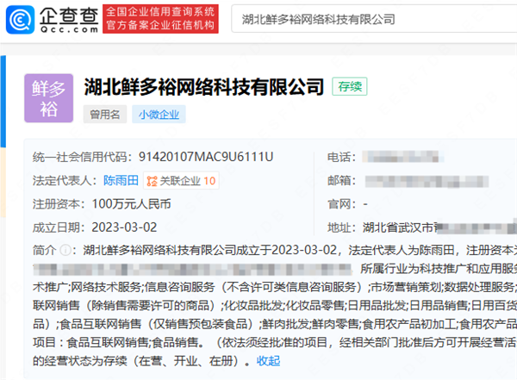Click text 的经营状态为存续（在营、开业、在册）
Image resolution: width=517 pixels, height=380 pixels.
pyautogui.click(x=140, y=361)
